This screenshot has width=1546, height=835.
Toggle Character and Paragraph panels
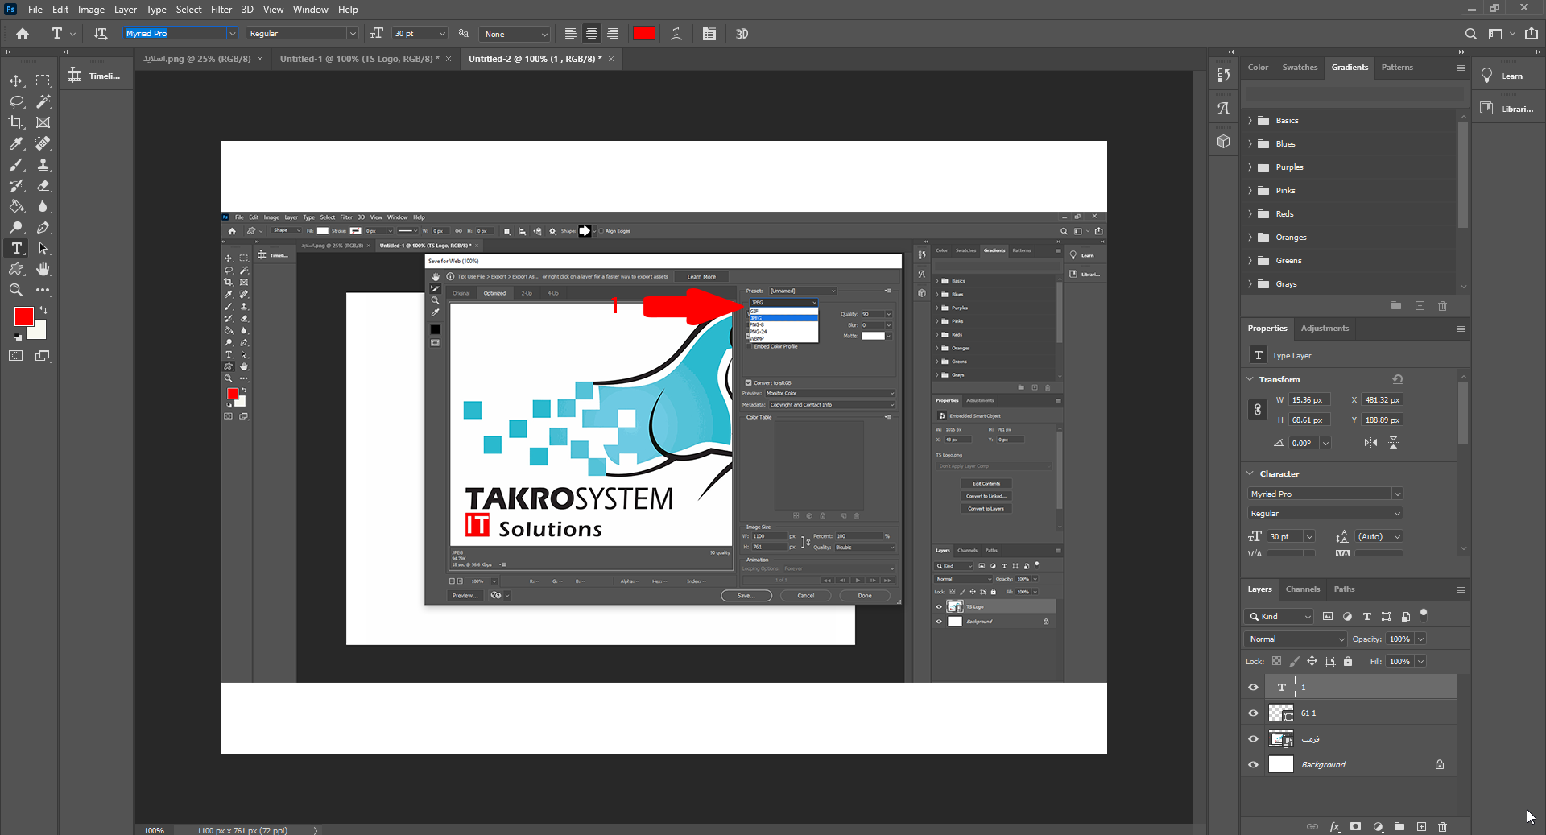point(709,34)
